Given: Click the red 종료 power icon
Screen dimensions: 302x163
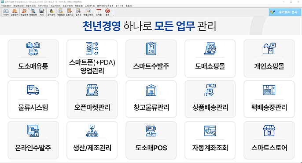Looking at the screenshot, I should (107, 12).
